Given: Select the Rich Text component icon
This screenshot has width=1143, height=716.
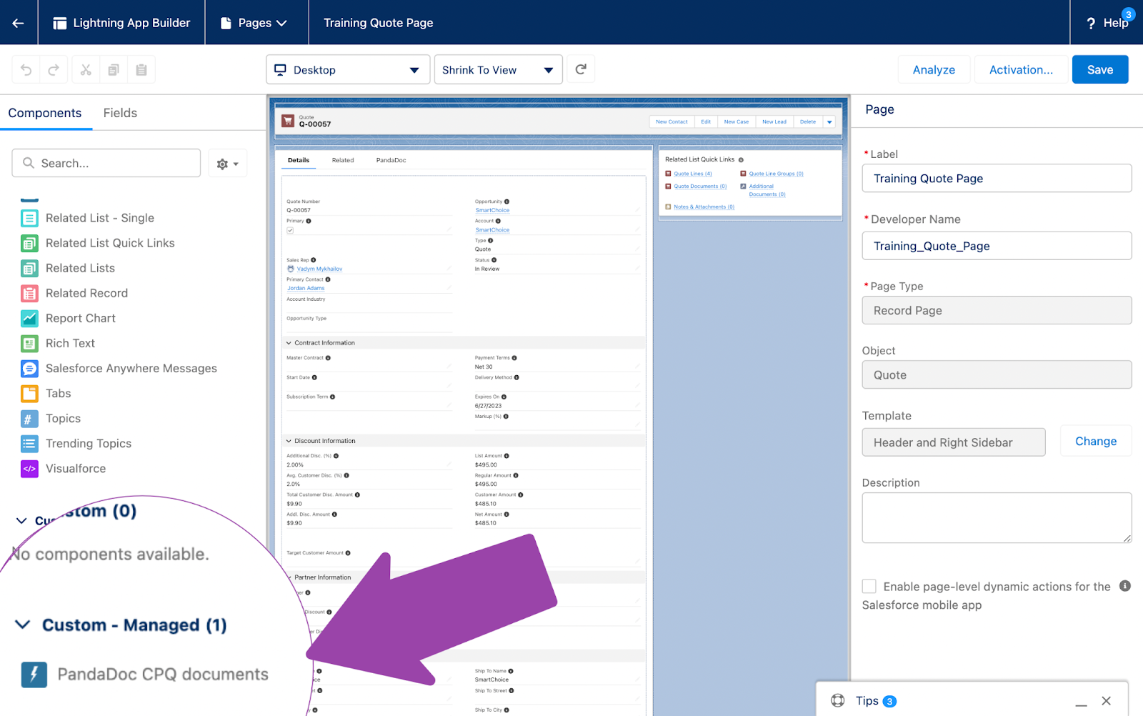Looking at the screenshot, I should pyautogui.click(x=29, y=343).
